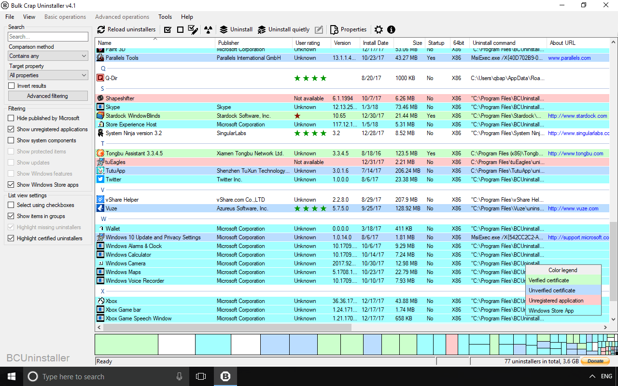
Task: Click the vertical scrollbar of list
Action: coord(614,261)
